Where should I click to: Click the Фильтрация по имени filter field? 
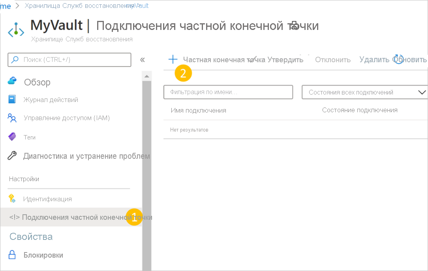(228, 92)
